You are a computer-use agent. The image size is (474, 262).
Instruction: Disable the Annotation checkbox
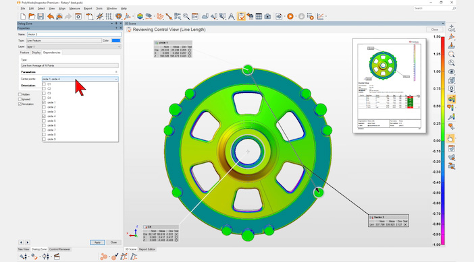pos(20,104)
